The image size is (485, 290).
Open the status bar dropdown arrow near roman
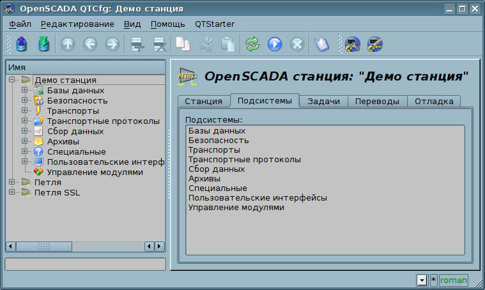tap(421, 280)
